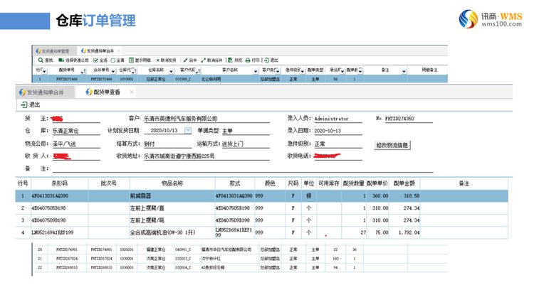Click the 结算方式 field showing 到付

pyautogui.click(x=167, y=144)
